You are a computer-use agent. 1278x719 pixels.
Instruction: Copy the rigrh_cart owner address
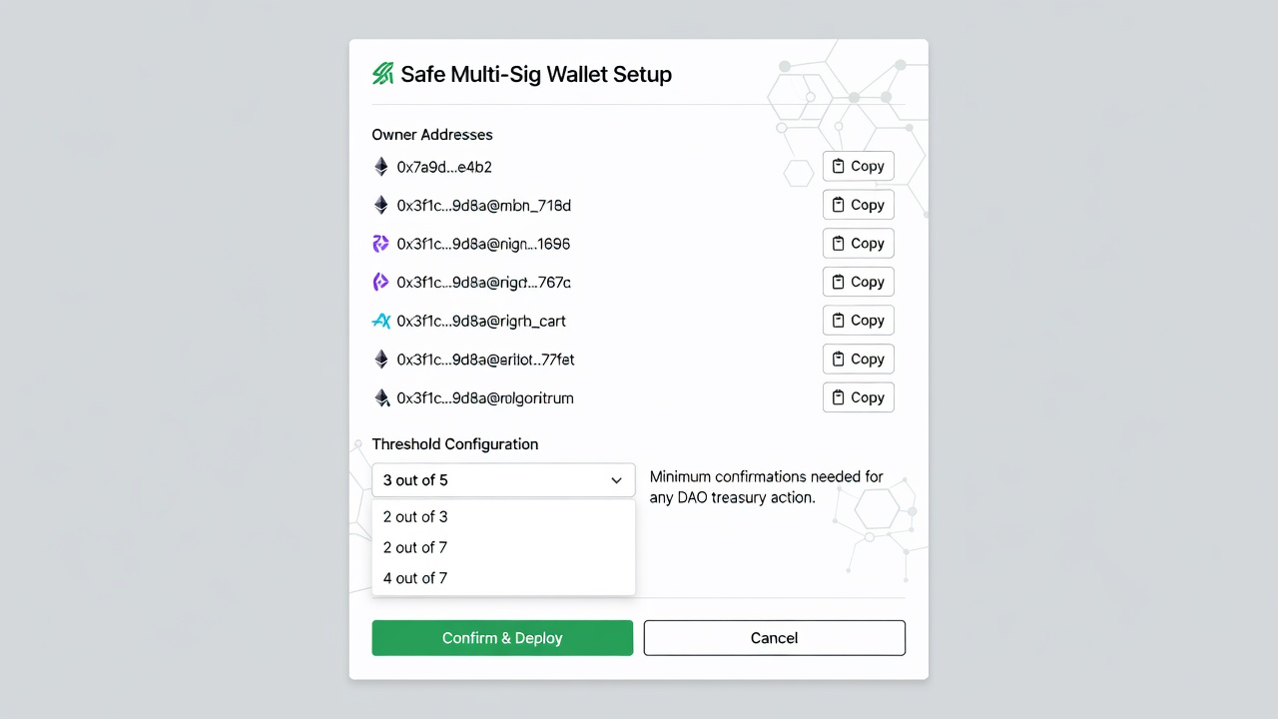(858, 321)
